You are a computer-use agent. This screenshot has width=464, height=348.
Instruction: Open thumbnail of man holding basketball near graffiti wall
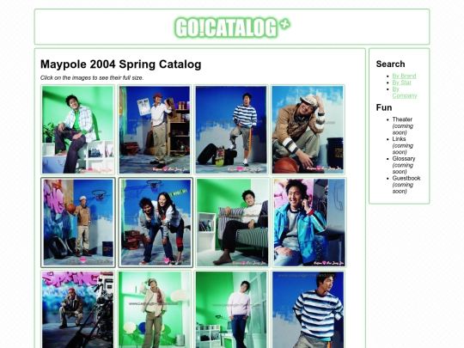tap(78, 223)
